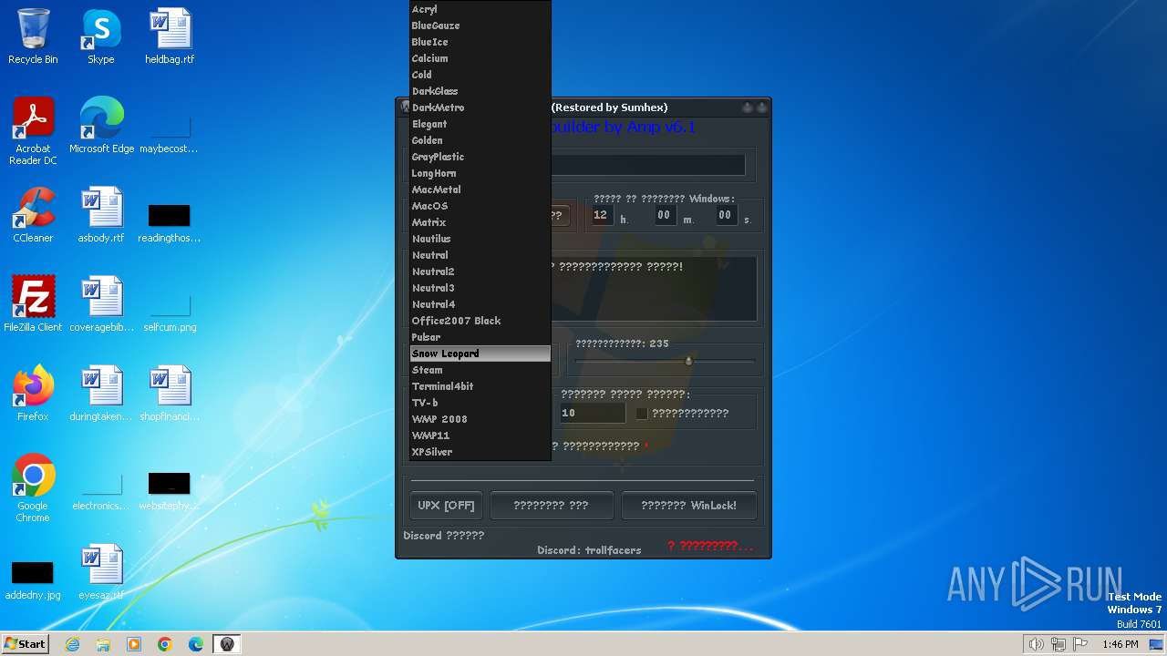Choose Neutral2 in the list
Image resolution: width=1167 pixels, height=656 pixels.
point(480,272)
